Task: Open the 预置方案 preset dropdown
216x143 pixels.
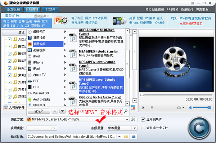Action: 127,120
